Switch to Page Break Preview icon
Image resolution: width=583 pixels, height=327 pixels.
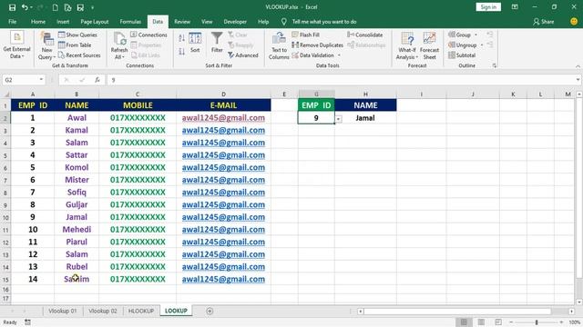(x=498, y=322)
